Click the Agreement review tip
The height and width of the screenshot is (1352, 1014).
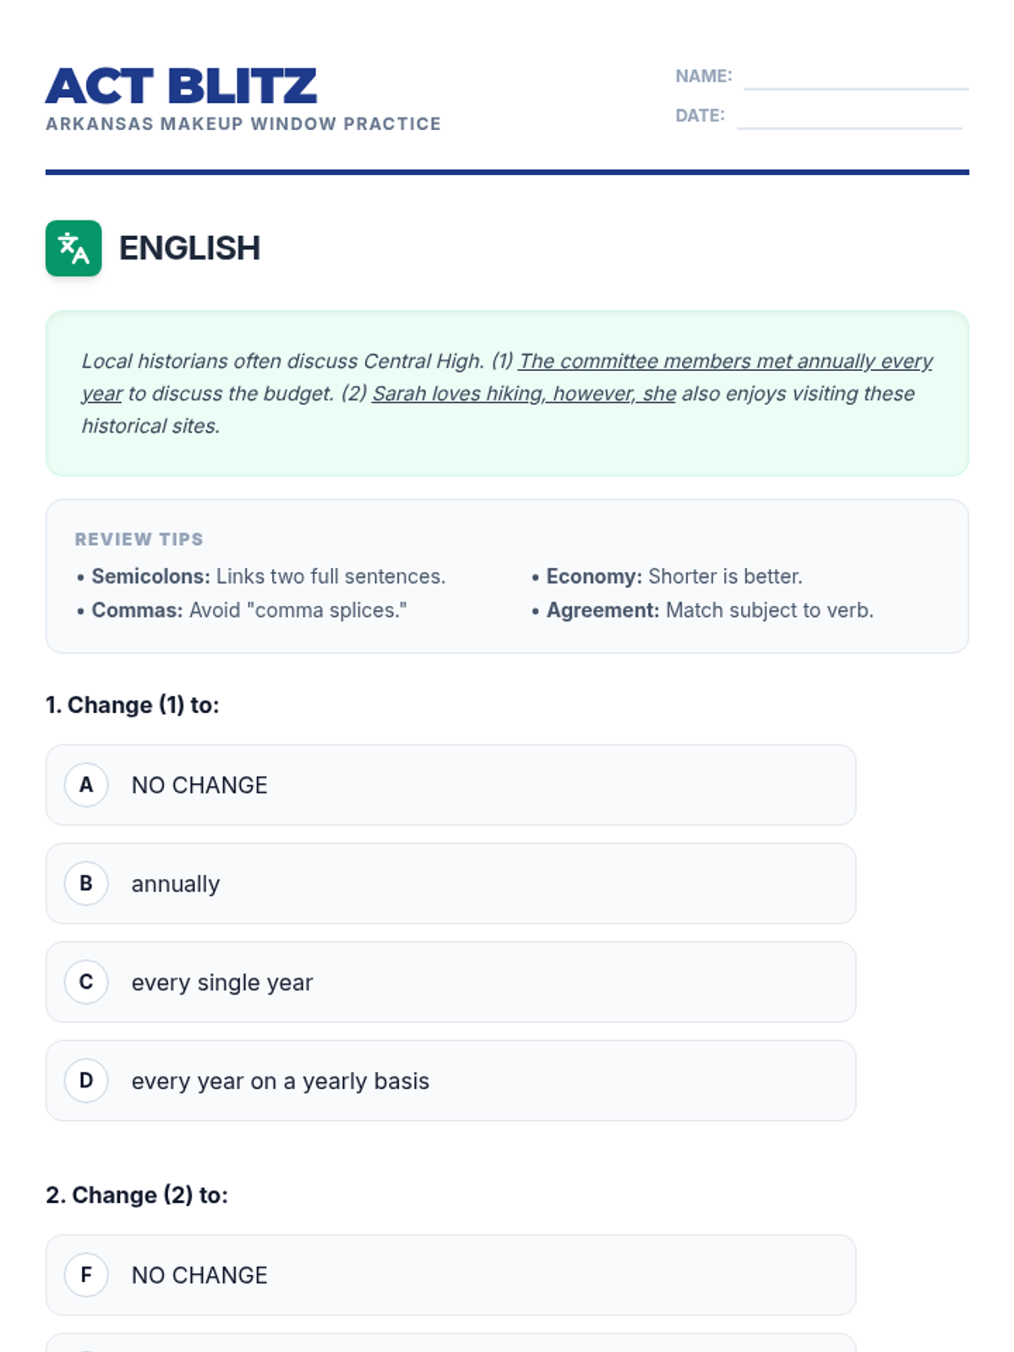tap(709, 610)
